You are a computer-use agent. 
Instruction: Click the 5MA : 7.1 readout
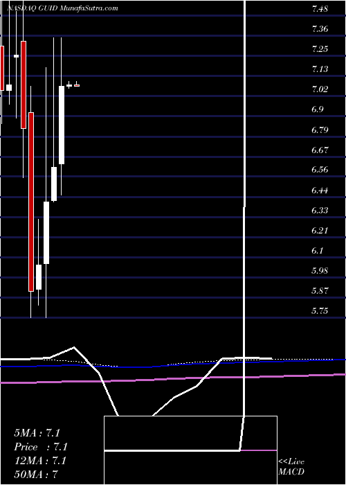pos(37,433)
